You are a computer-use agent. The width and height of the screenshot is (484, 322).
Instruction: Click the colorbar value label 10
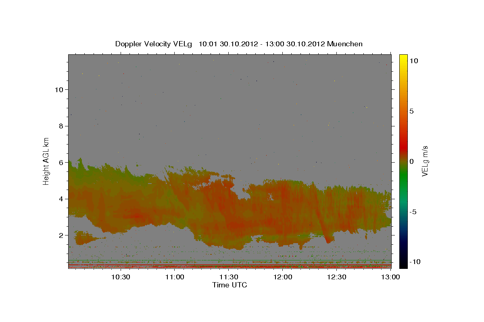coord(413,60)
